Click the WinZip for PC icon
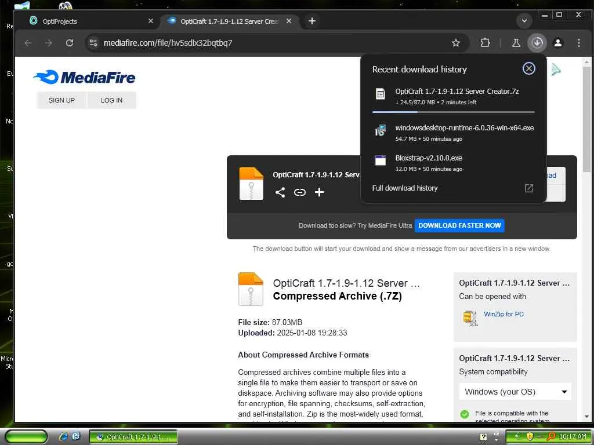This screenshot has width=594, height=445. pyautogui.click(x=470, y=318)
